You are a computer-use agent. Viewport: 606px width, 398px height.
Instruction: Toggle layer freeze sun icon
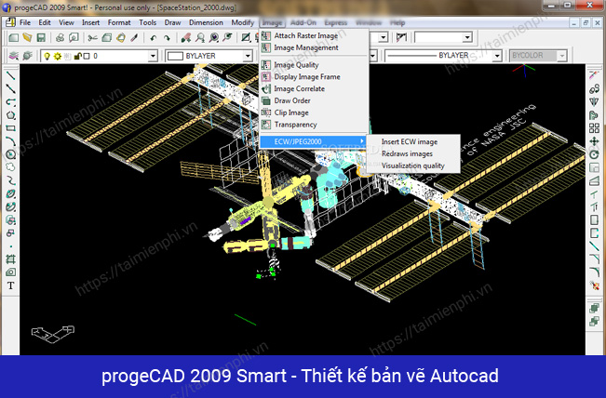pos(57,56)
